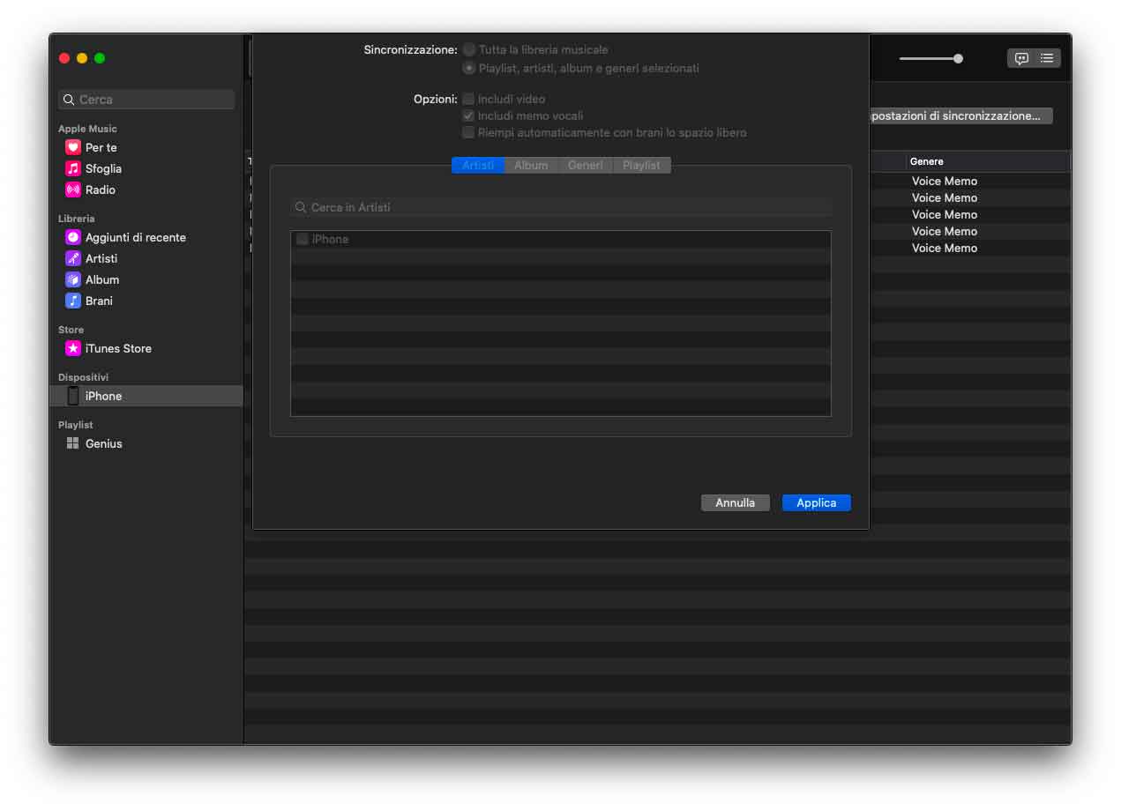Select Tutta la libreria musicale option
This screenshot has height=810, width=1121.
point(469,50)
